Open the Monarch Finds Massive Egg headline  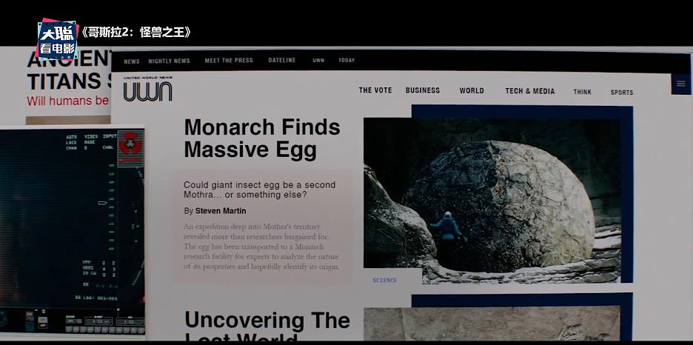pos(262,138)
